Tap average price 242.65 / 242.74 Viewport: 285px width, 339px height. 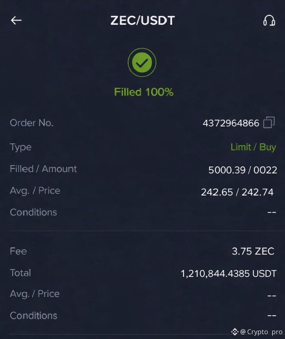pyautogui.click(x=237, y=192)
